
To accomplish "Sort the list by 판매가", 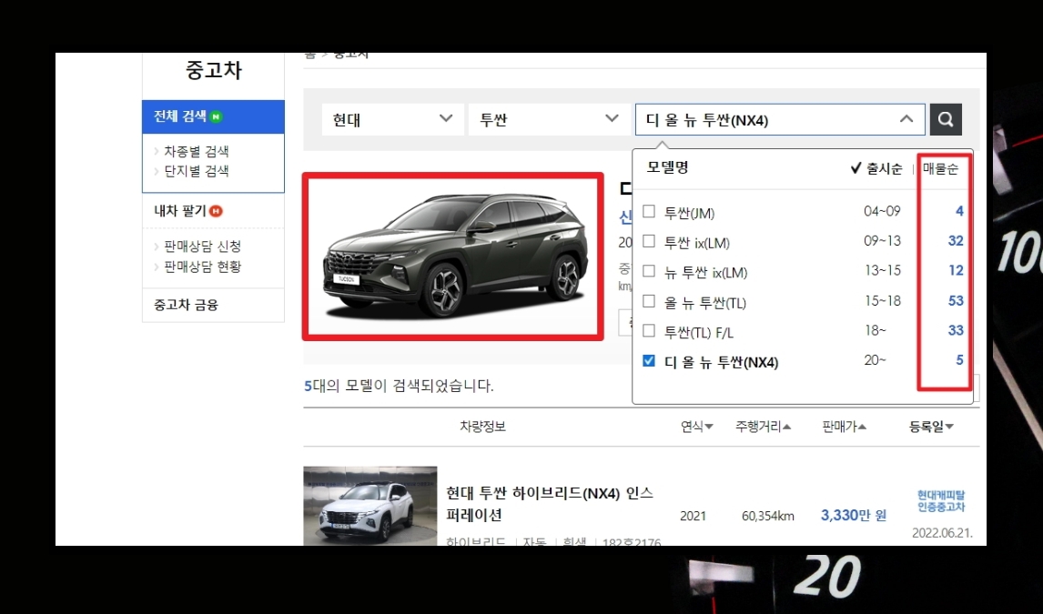I will [844, 427].
